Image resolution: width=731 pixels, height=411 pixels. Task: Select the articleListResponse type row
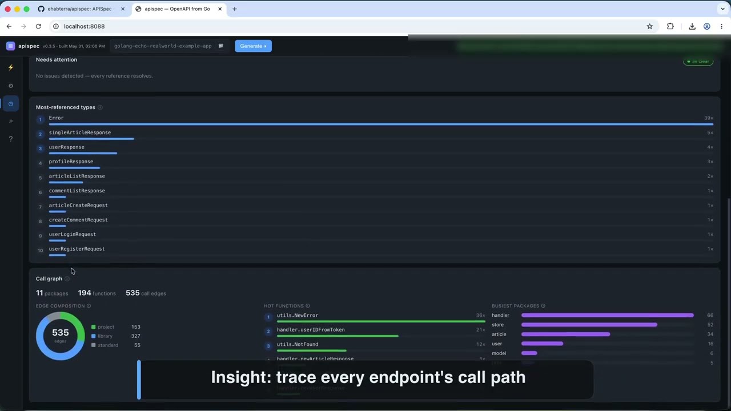[375, 178]
